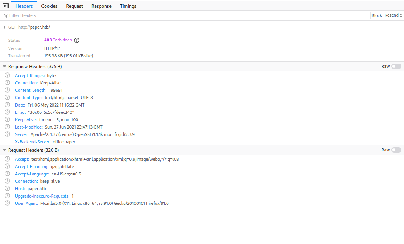404x244 pixels.
Task: Enable Raw view for Request Headers
Action: 395,150
